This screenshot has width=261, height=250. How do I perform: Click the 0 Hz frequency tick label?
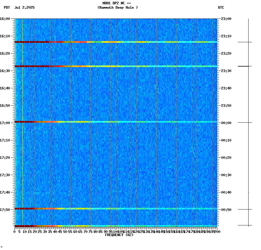14,231
